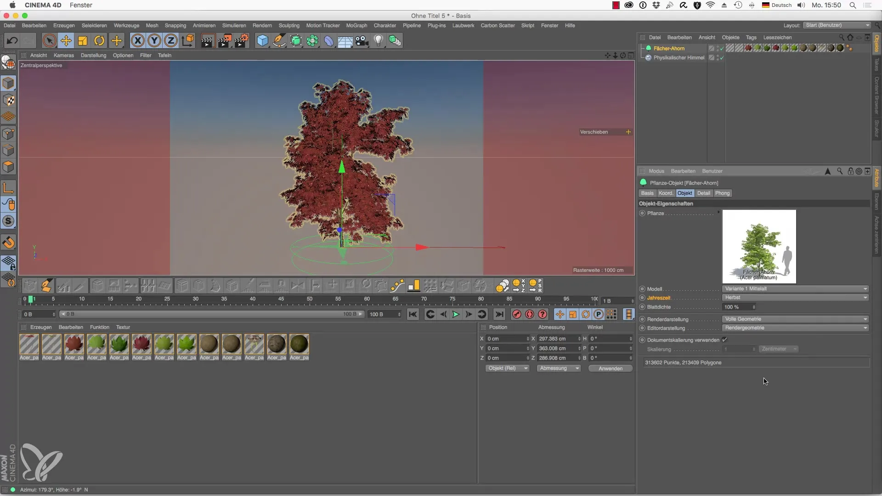Open the Objekt (Rel) dropdown
882x496 pixels.
click(507, 368)
